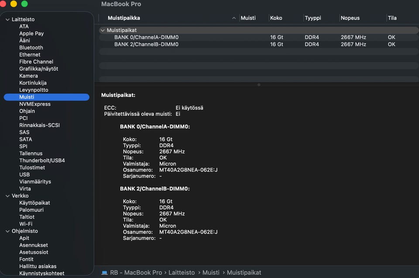Select NVMExpress in hardware list
This screenshot has height=278, width=419.
[x=35, y=104]
